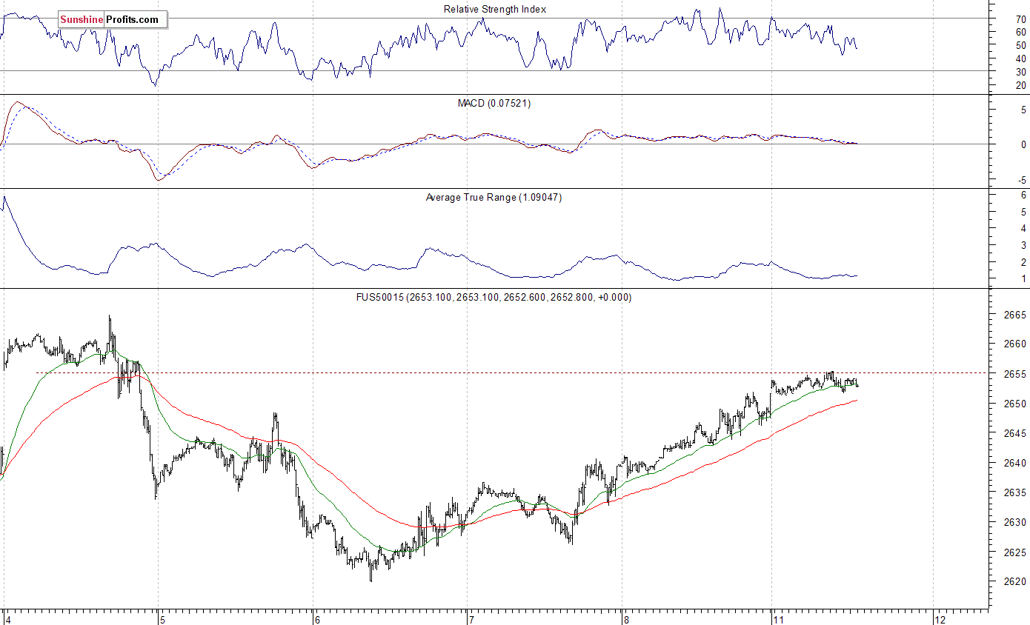1030x625 pixels.
Task: Click the ATR 3 scale label
Action: click(x=1023, y=245)
